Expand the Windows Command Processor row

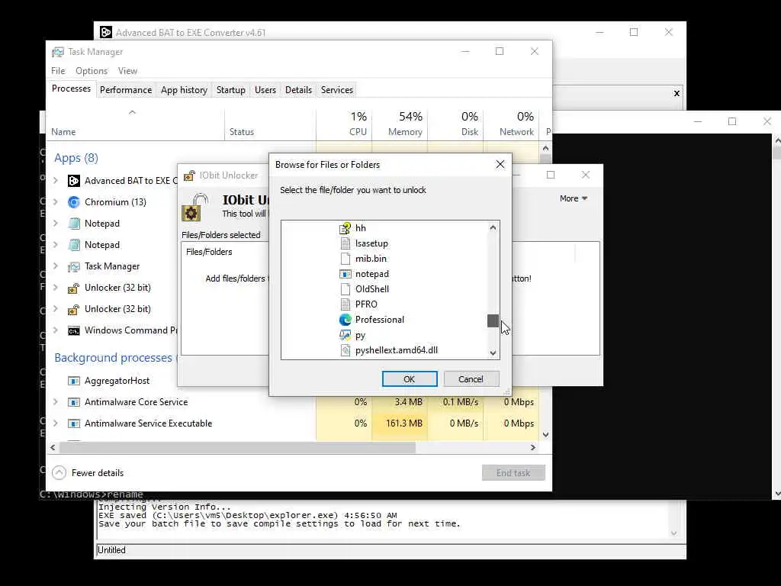point(56,330)
